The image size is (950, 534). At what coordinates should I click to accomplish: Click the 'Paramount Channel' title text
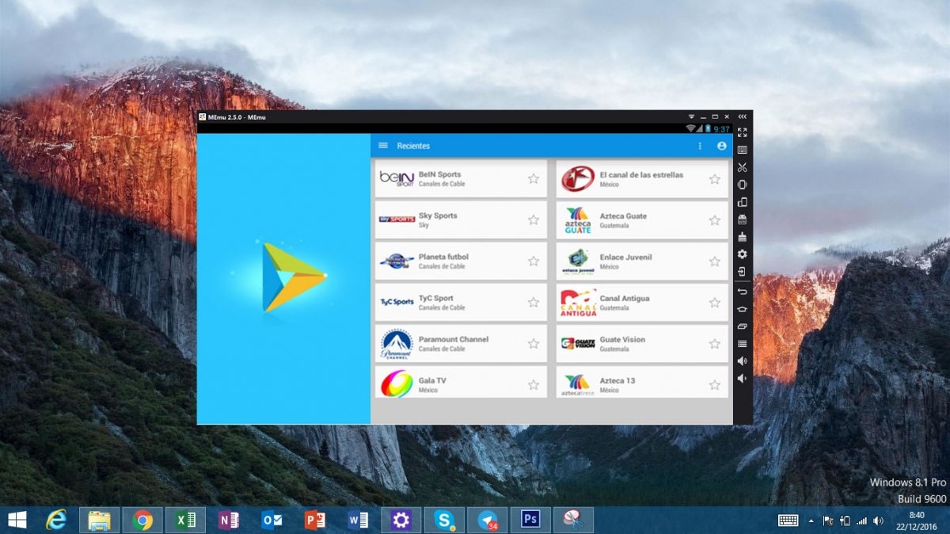pyautogui.click(x=454, y=339)
